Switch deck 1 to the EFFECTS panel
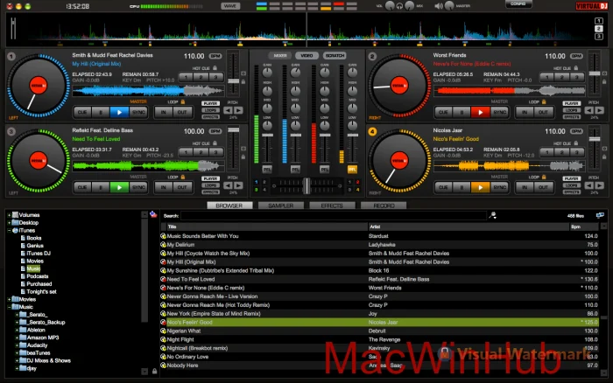 210,116
